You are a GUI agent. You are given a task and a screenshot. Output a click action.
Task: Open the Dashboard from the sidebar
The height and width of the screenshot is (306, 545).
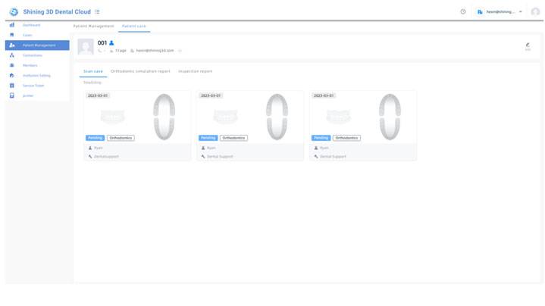37,25
